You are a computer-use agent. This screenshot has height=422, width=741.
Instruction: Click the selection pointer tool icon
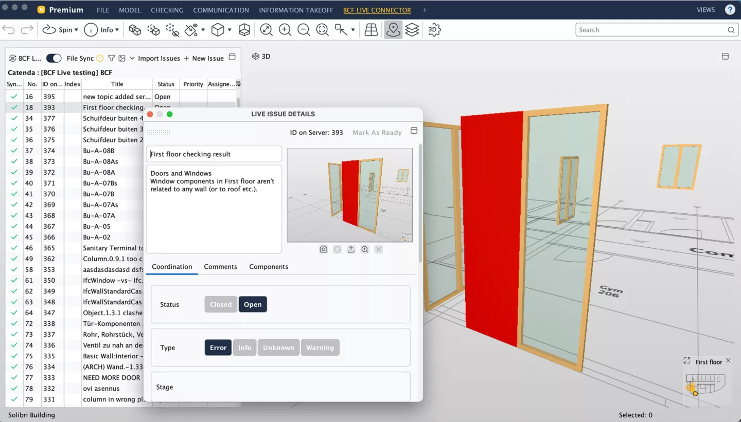[341, 30]
